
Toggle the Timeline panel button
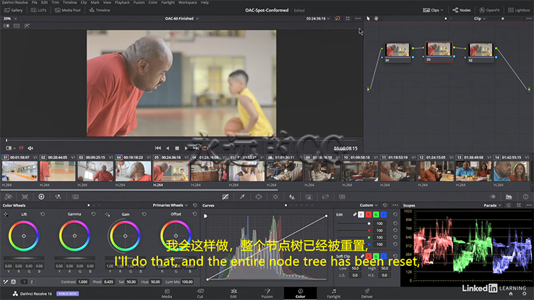click(100, 10)
